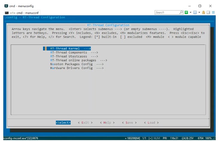219x141 pixels.
Task: Click the cmd console icon on the tab
Action: coord(7,13)
